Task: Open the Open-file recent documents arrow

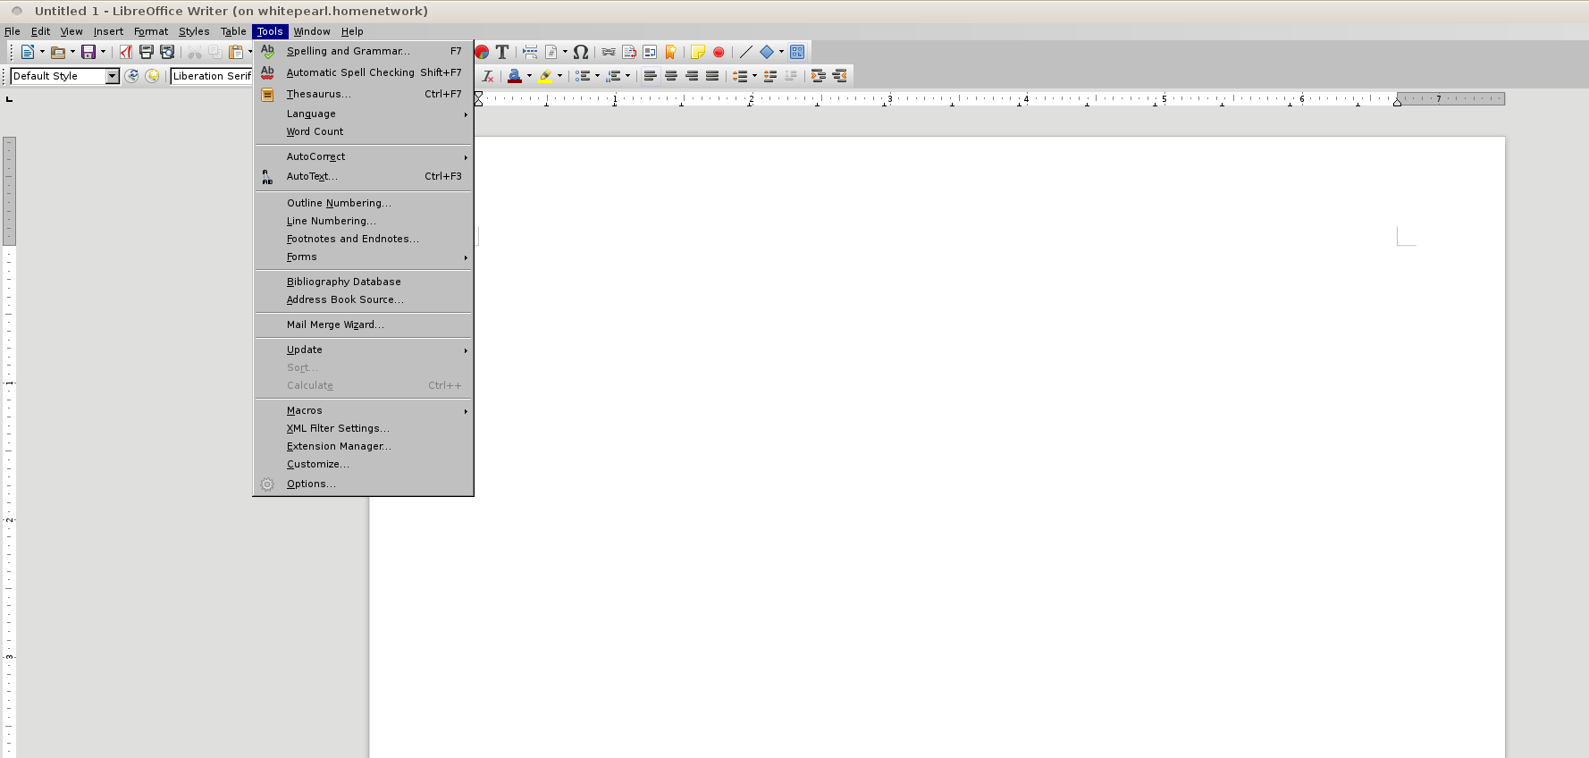Action: point(72,52)
